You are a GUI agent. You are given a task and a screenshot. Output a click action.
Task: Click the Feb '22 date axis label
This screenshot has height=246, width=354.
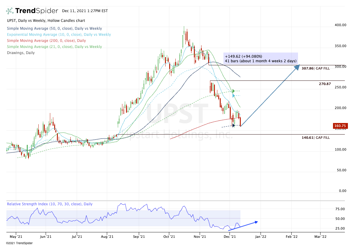click(292, 237)
